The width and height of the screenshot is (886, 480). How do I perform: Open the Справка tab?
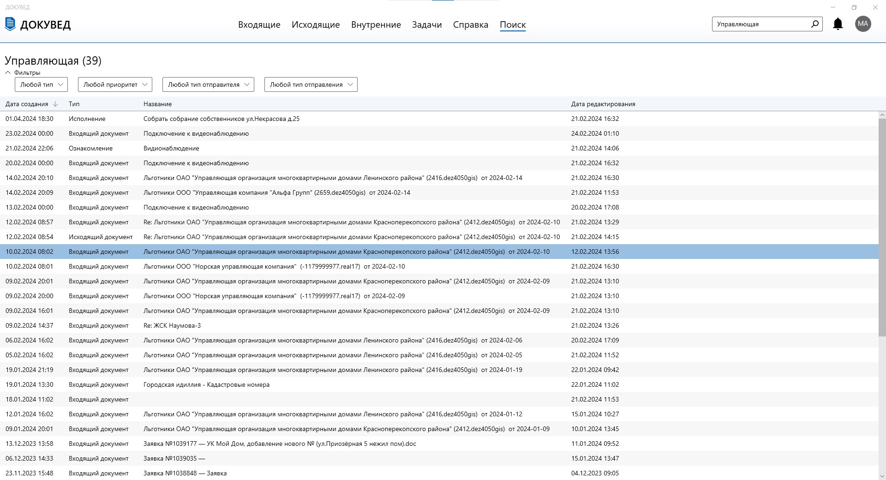point(470,24)
